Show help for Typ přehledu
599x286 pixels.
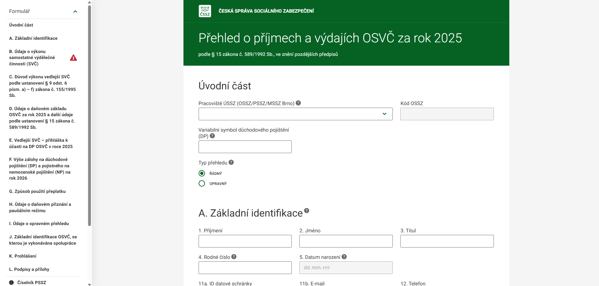point(231,162)
